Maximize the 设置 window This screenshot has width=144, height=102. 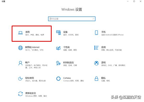point(134,1)
